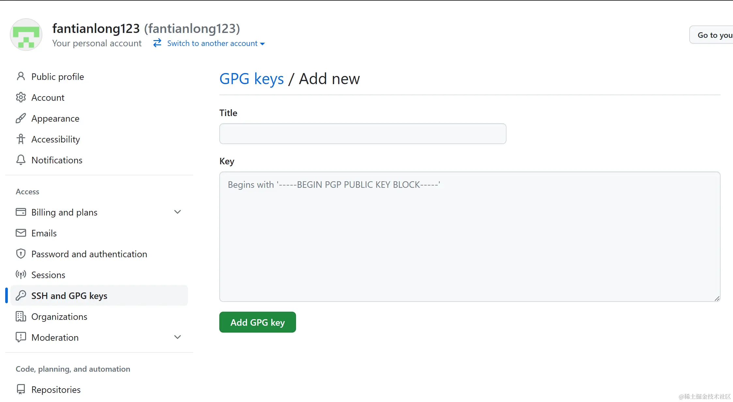Open Password and authentication settings
733x402 pixels.
[x=89, y=254]
